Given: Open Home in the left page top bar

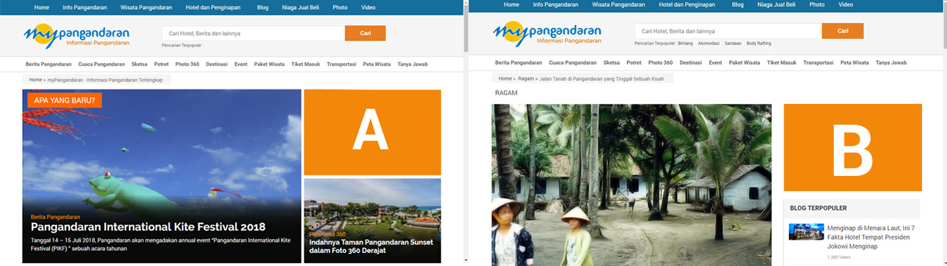Looking at the screenshot, I should point(42,7).
